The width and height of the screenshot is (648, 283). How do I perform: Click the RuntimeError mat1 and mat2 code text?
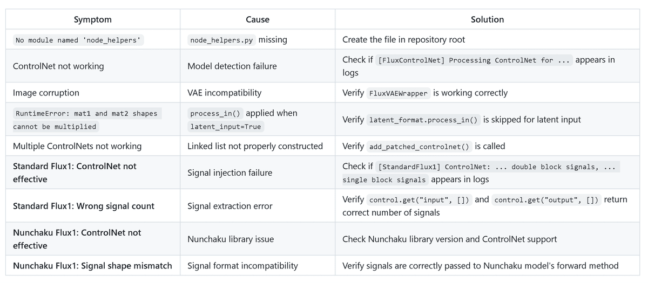coord(86,120)
